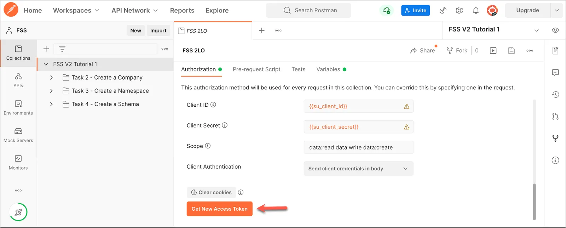Open the settings gear icon
566x228 pixels.
pyautogui.click(x=459, y=11)
